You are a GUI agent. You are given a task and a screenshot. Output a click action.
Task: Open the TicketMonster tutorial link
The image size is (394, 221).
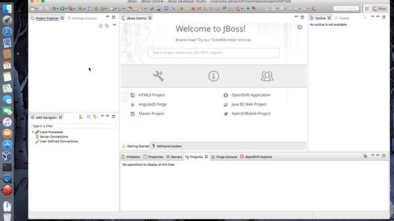(223, 40)
